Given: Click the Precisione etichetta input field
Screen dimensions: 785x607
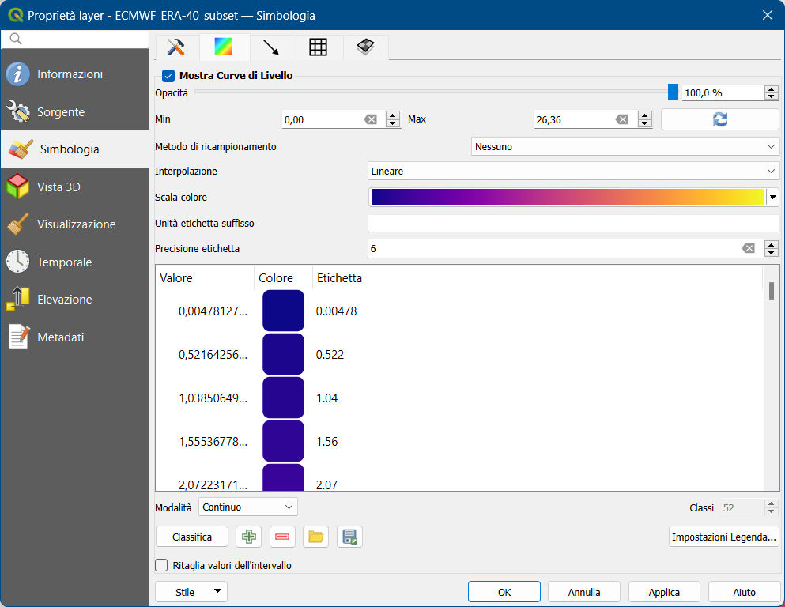Looking at the screenshot, I should pos(553,249).
